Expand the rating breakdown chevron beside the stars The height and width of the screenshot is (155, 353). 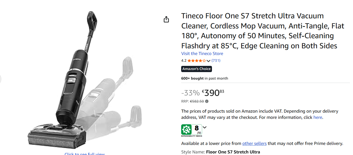tap(209, 61)
